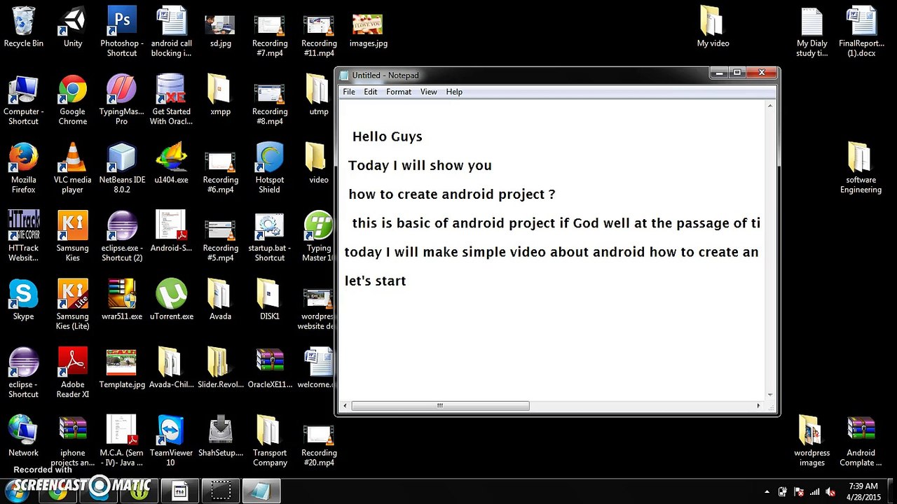Open the uTorrent.exe desktop icon
The width and height of the screenshot is (897, 504).
[171, 295]
